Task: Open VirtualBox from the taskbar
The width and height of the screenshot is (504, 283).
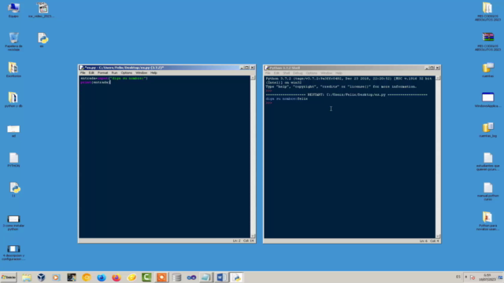Action: click(x=41, y=277)
